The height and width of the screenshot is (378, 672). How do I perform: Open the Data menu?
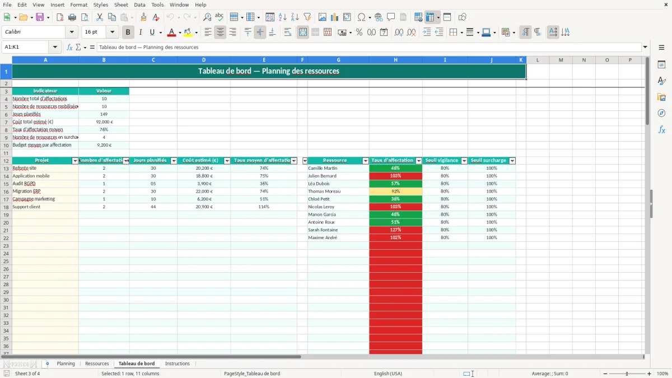point(139,4)
